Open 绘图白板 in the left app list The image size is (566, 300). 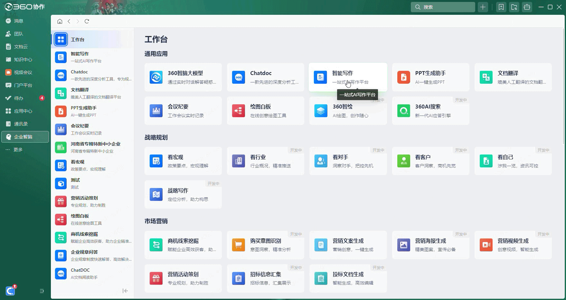92,220
